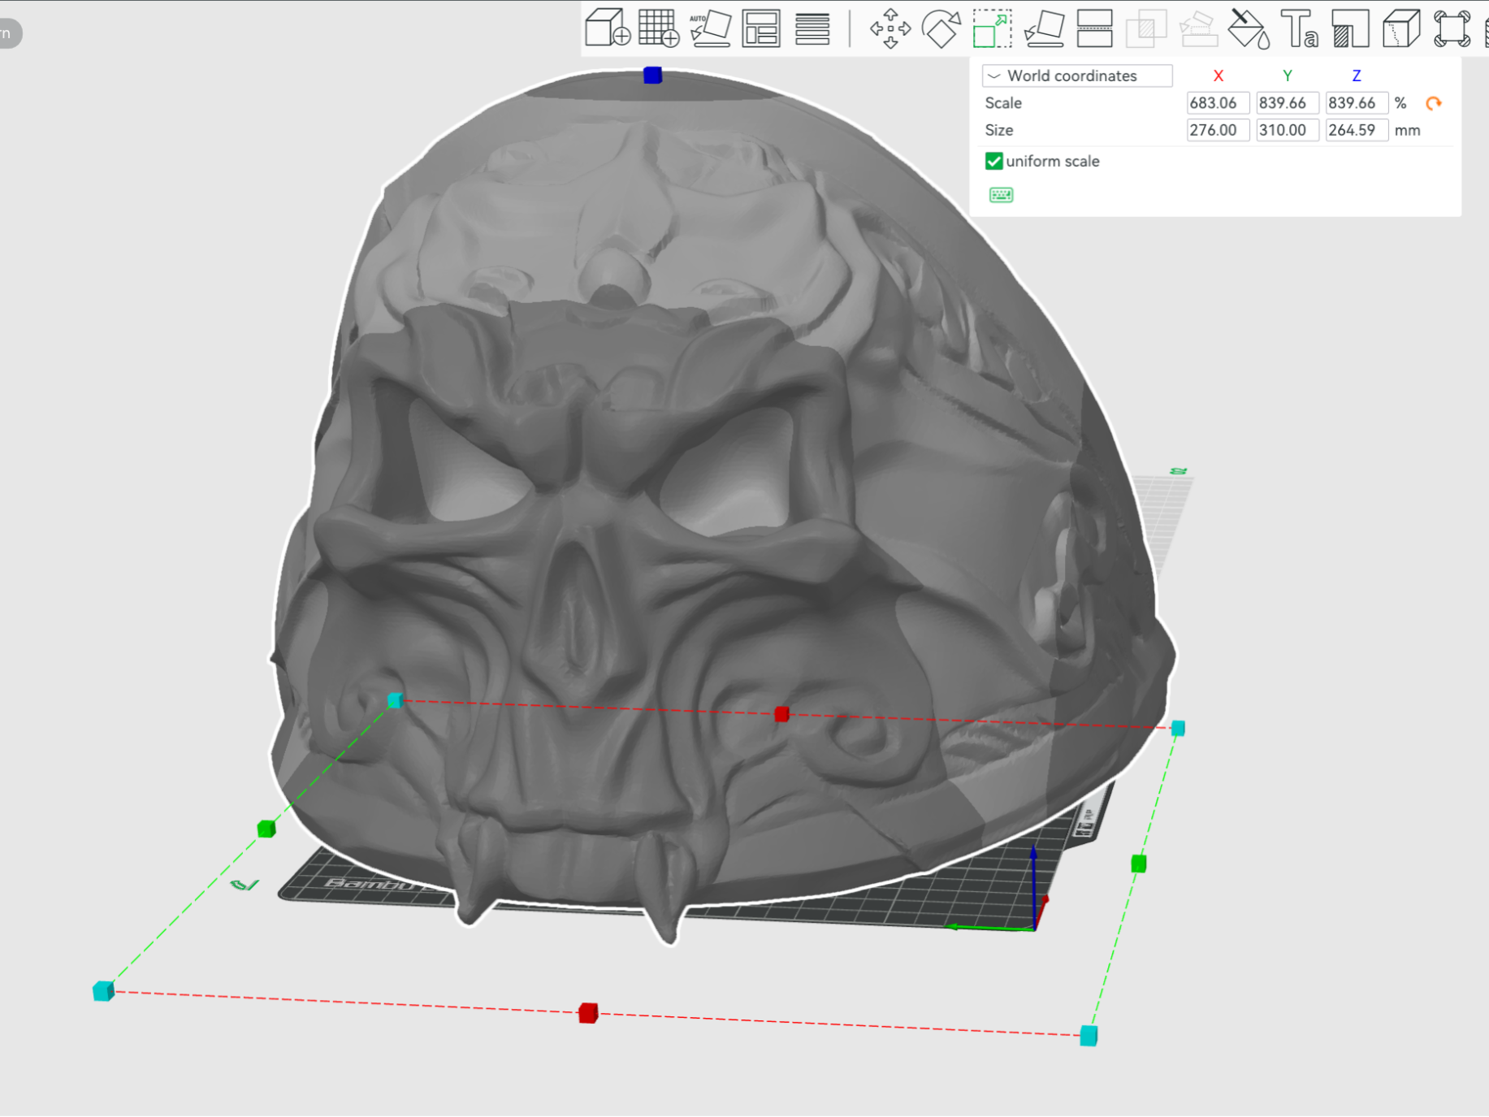The width and height of the screenshot is (1489, 1117).
Task: Open the Color painting bucket tool
Action: [x=1249, y=28]
